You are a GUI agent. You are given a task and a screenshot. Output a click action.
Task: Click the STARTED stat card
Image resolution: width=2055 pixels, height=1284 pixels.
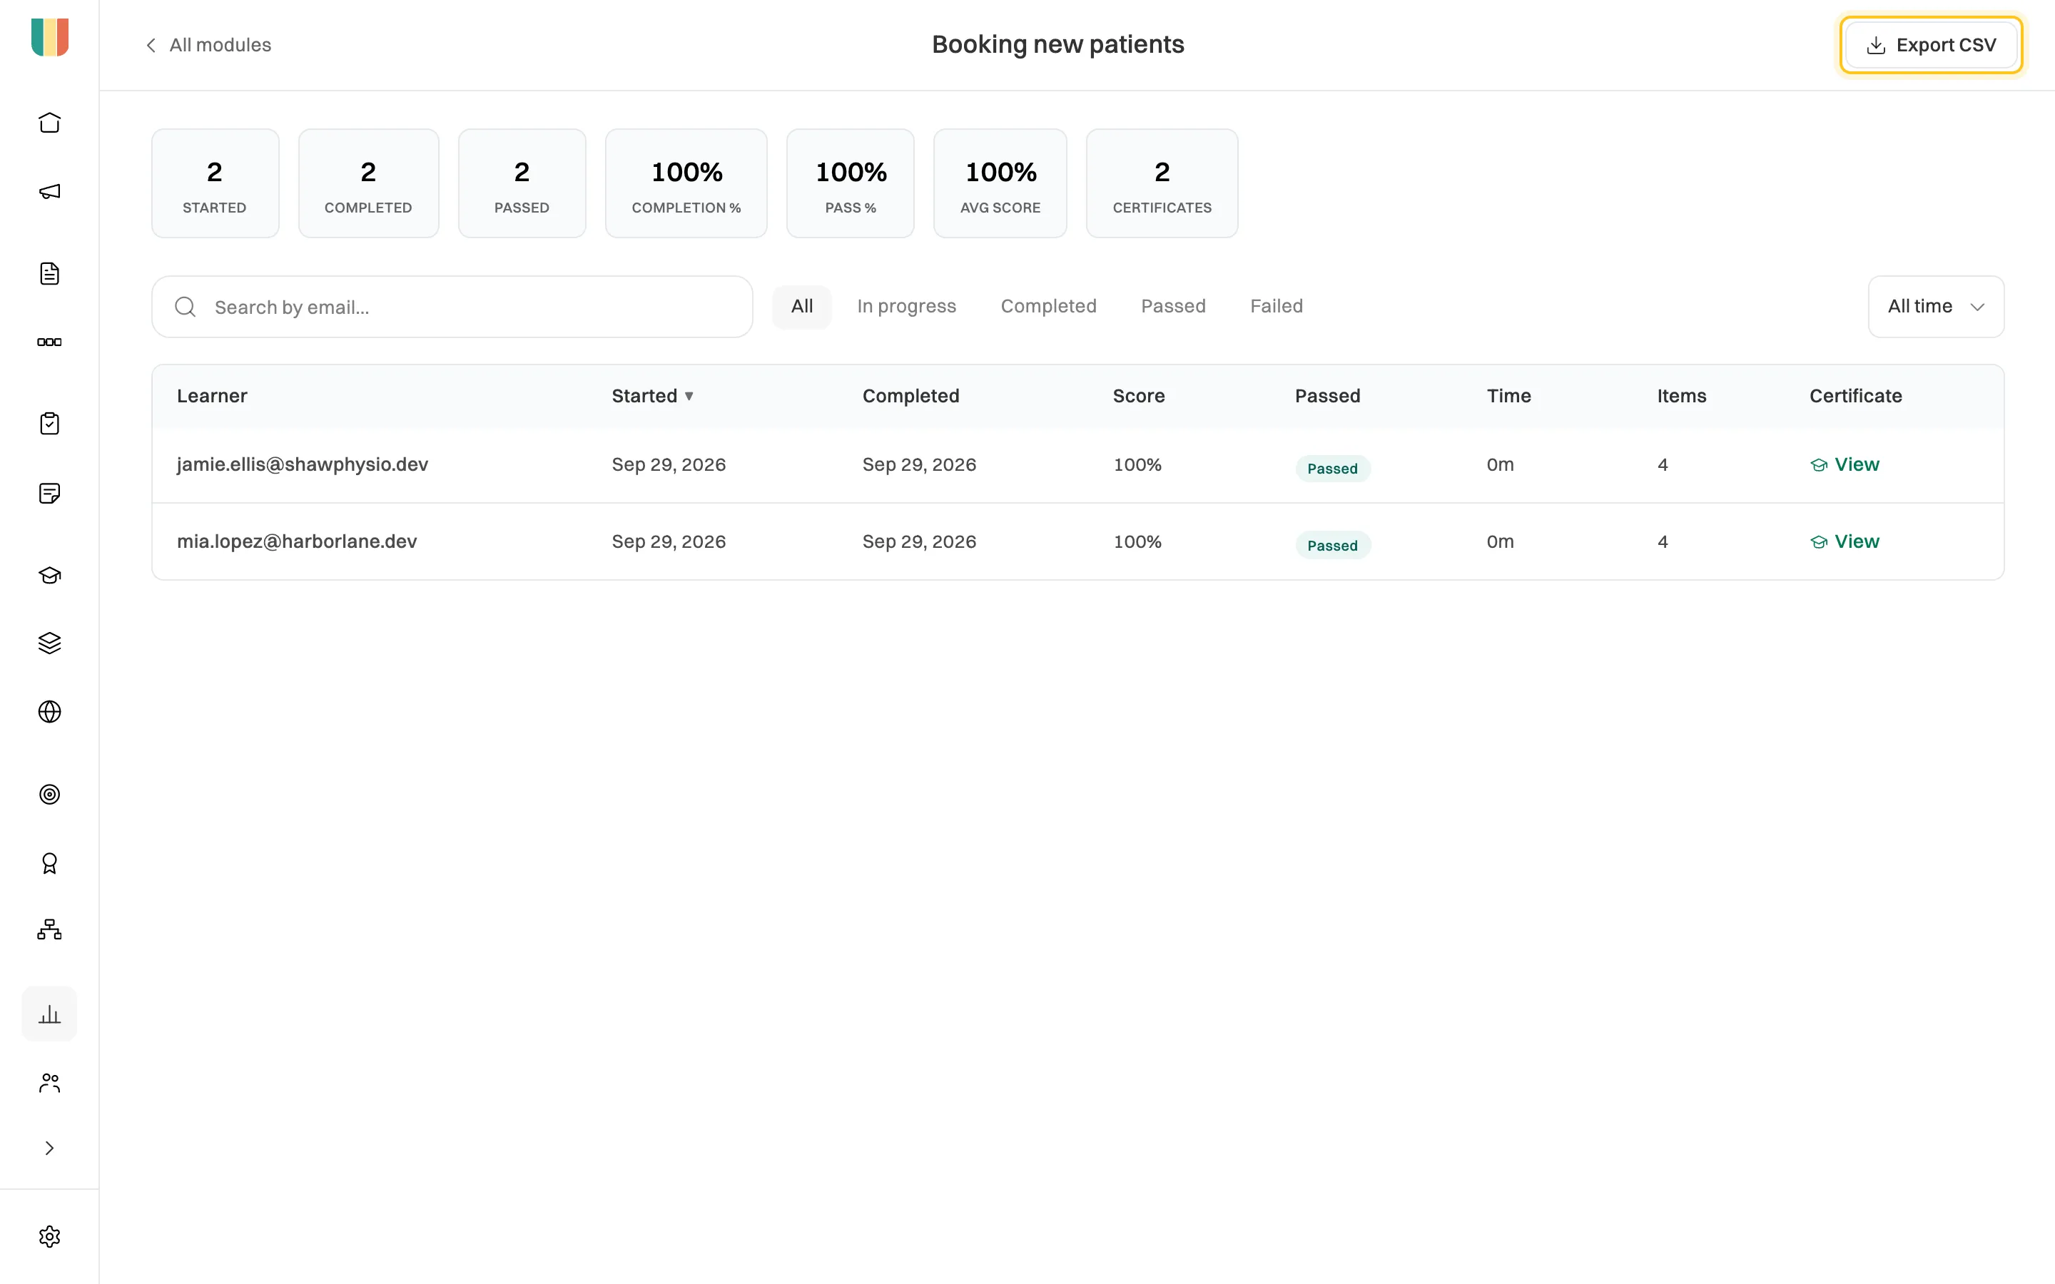[x=215, y=183]
